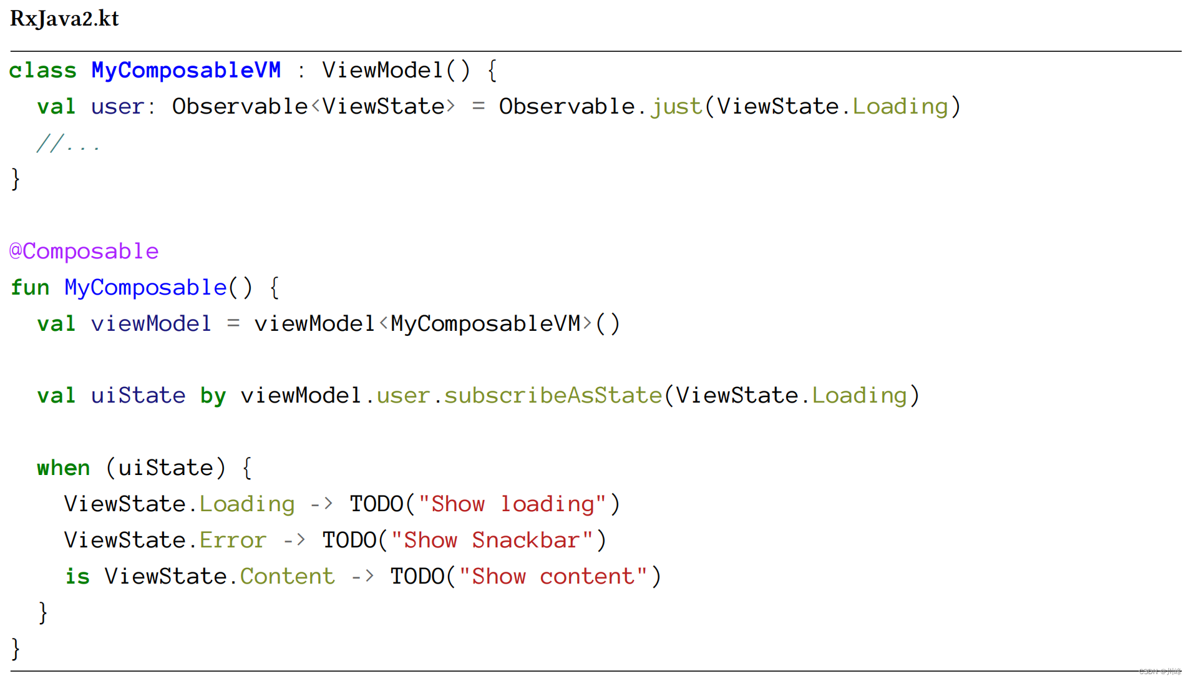Viewport: 1191px width, 681px height.
Task: Click the fun keyword
Action: pos(29,287)
